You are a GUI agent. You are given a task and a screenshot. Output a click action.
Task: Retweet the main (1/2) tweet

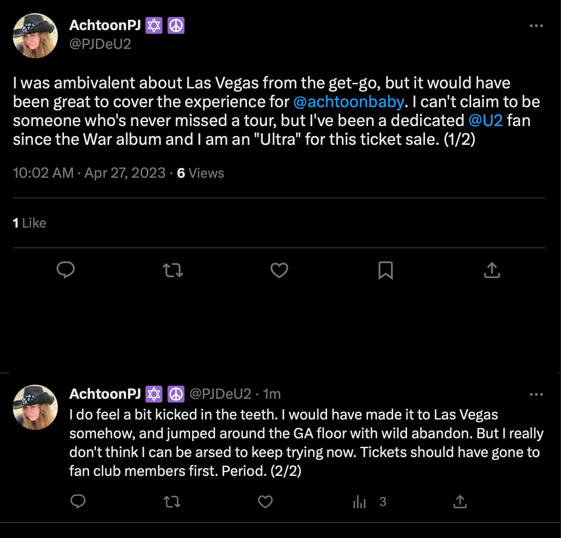pyautogui.click(x=173, y=270)
